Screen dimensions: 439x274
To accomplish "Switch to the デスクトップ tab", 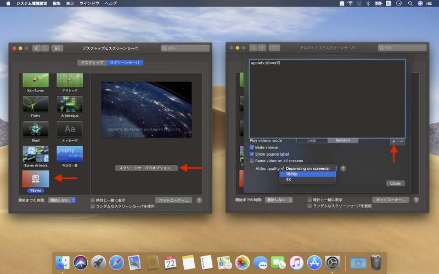I will click(x=92, y=62).
